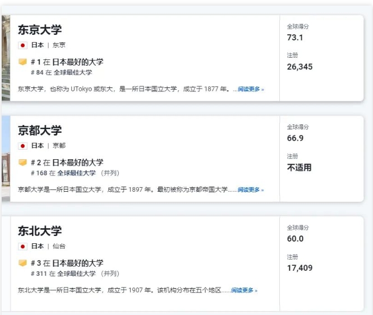Click the 东京大学 campus thumbnail image

click(x=6, y=58)
